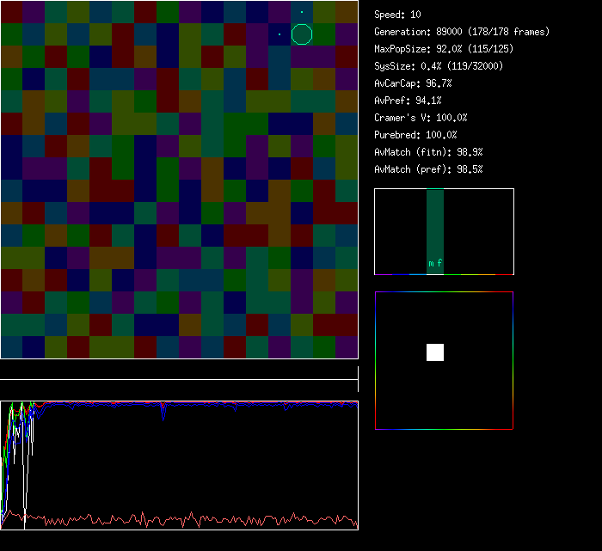Click the empty horizontal strip above the graph

pos(179,370)
